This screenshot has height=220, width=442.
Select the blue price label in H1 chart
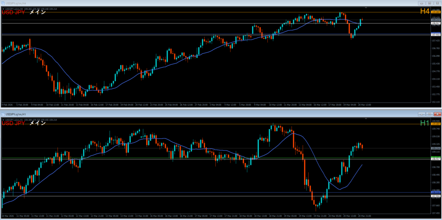435,192
